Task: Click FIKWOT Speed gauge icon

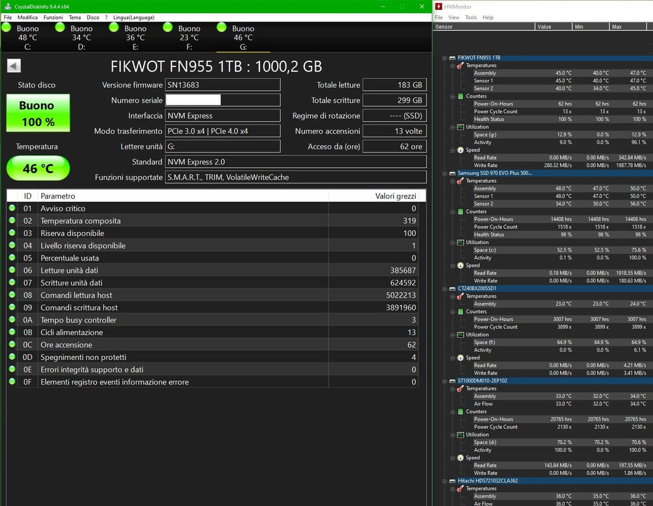Action: tap(460, 150)
